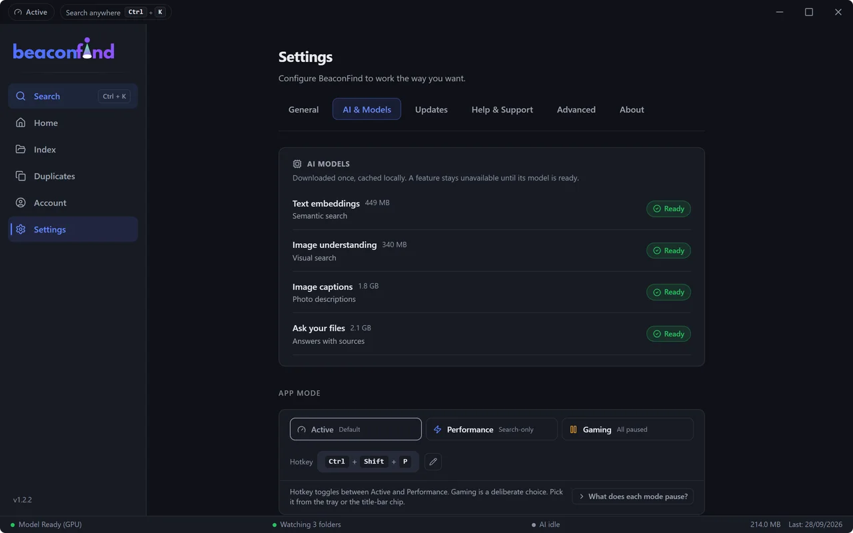The width and height of the screenshot is (853, 533).
Task: Click the "214.0 MB" status bar value
Action: pyautogui.click(x=765, y=524)
